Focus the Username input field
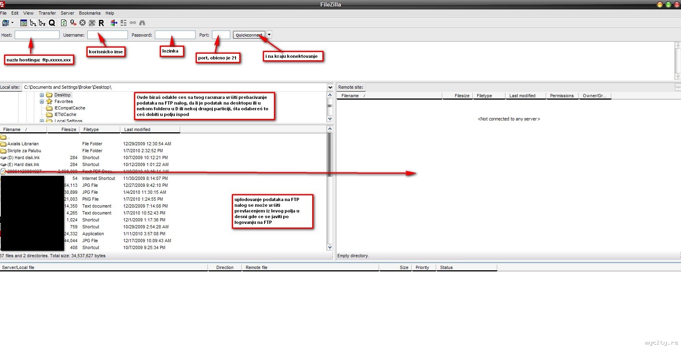The image size is (681, 348). pyautogui.click(x=108, y=35)
